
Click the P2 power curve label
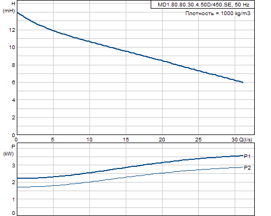[247, 168]
